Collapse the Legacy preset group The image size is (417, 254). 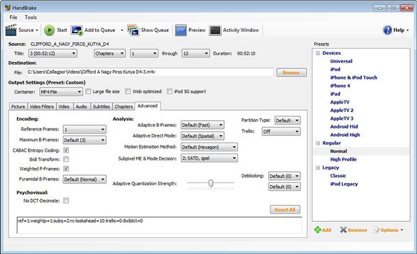(318, 168)
